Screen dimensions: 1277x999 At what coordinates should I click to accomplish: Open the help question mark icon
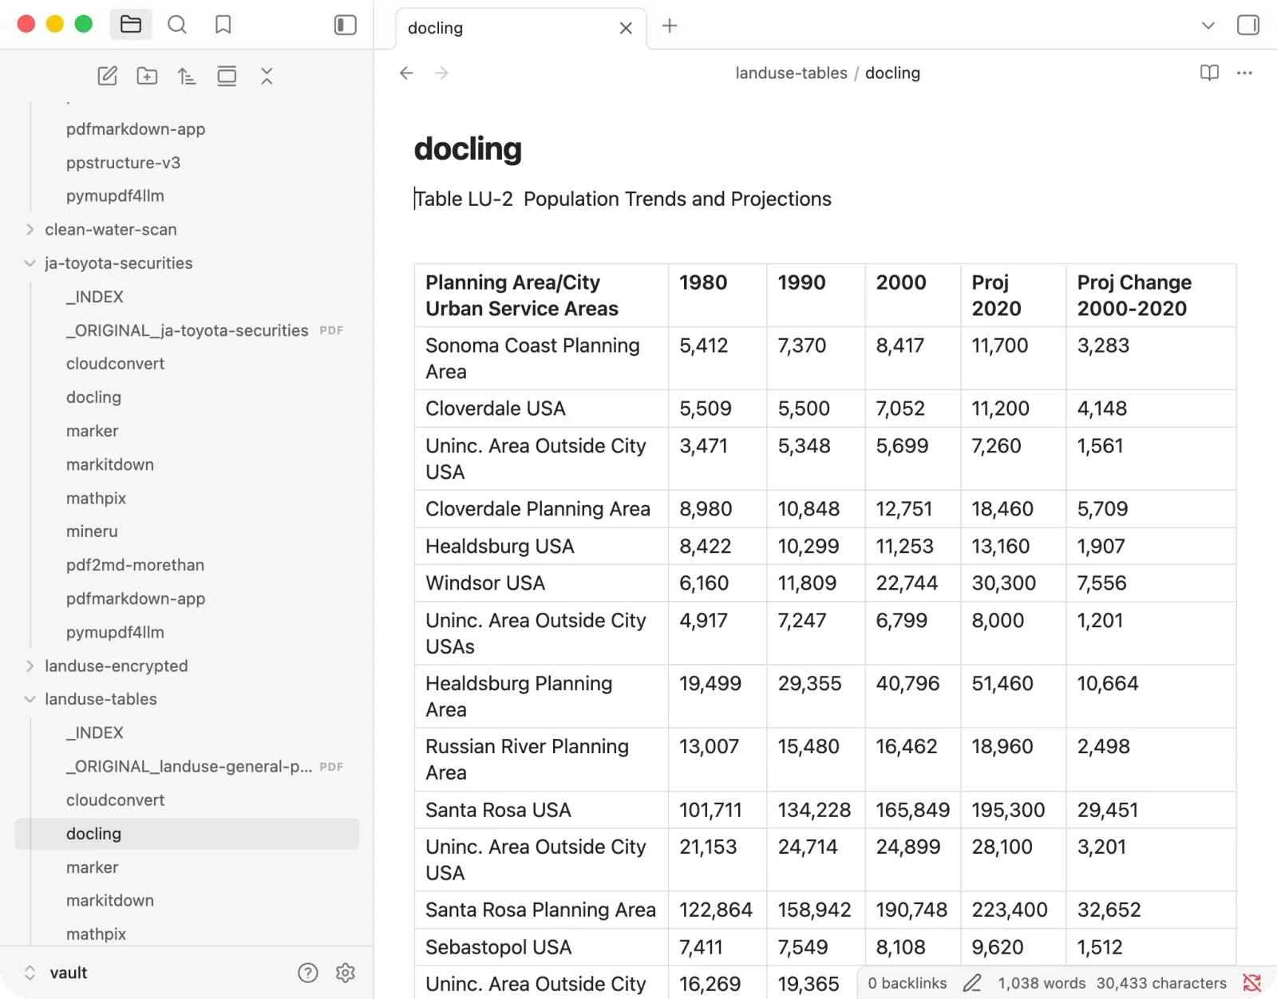tap(308, 973)
